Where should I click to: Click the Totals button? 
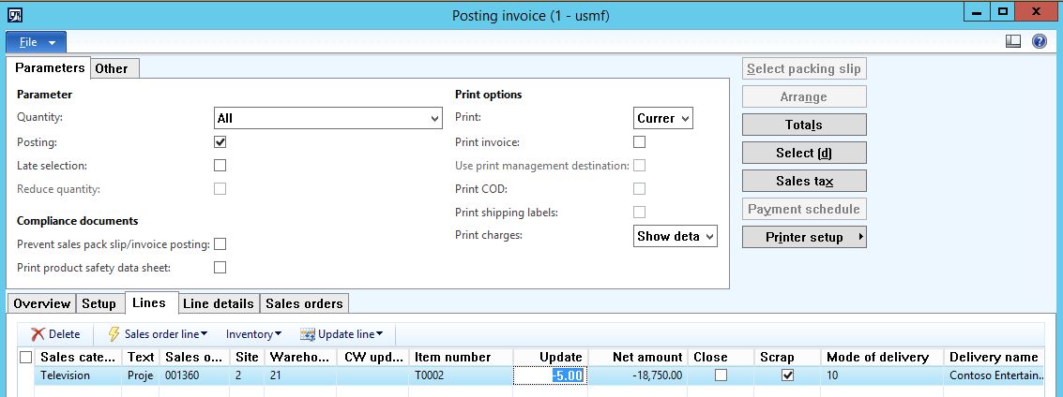pyautogui.click(x=804, y=125)
